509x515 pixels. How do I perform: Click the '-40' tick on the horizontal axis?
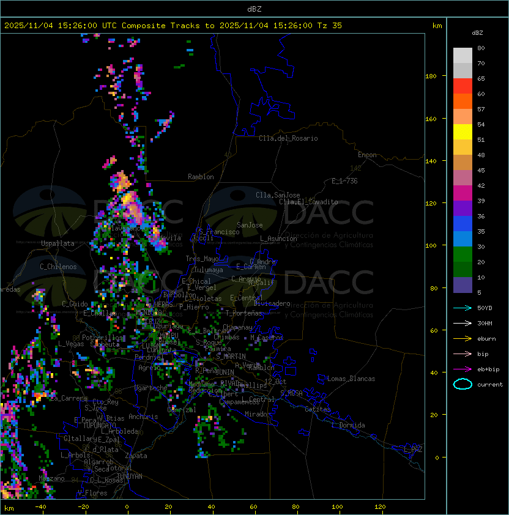40,507
